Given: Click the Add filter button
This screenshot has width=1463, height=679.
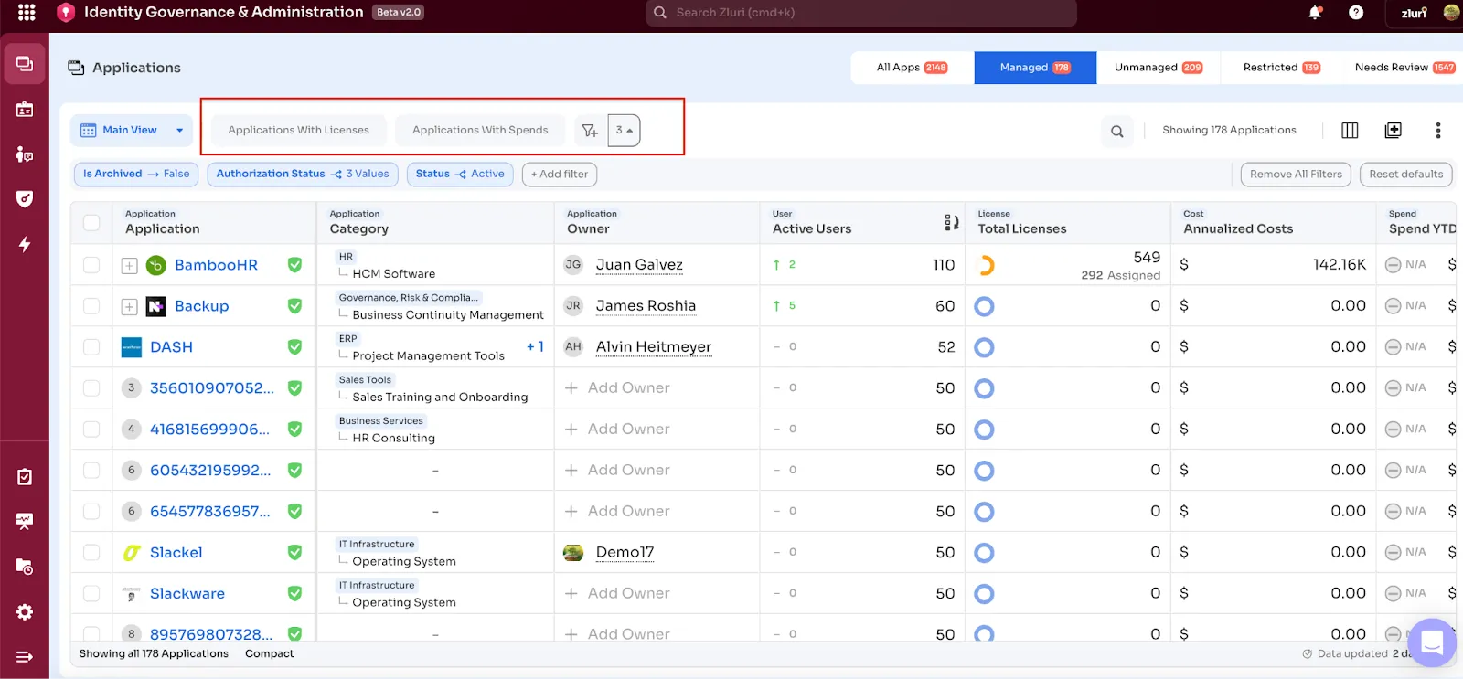Looking at the screenshot, I should (x=560, y=174).
